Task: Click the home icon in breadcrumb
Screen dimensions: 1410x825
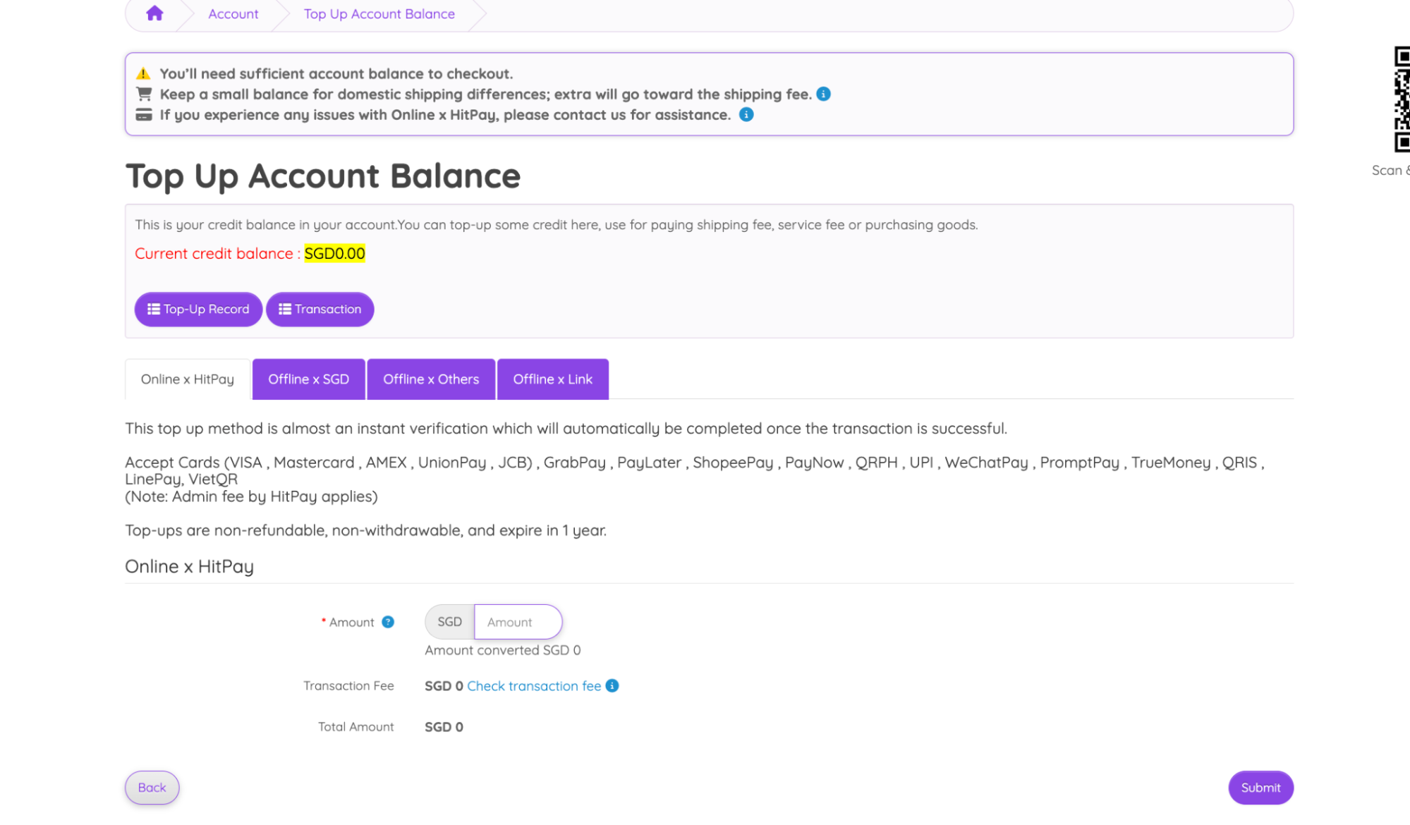Action: pyautogui.click(x=154, y=13)
